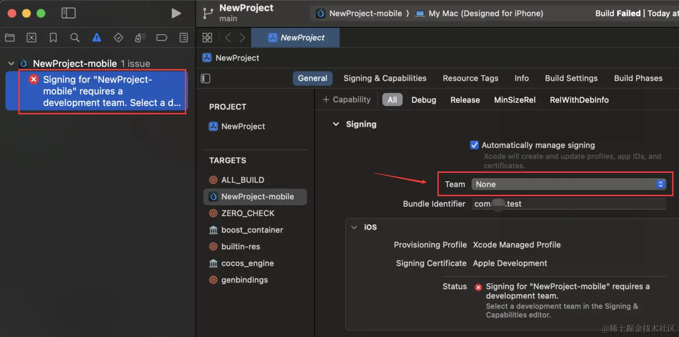Select the MinSizeRel configuration filter
Screen dimensions: 679x337
tap(514, 100)
